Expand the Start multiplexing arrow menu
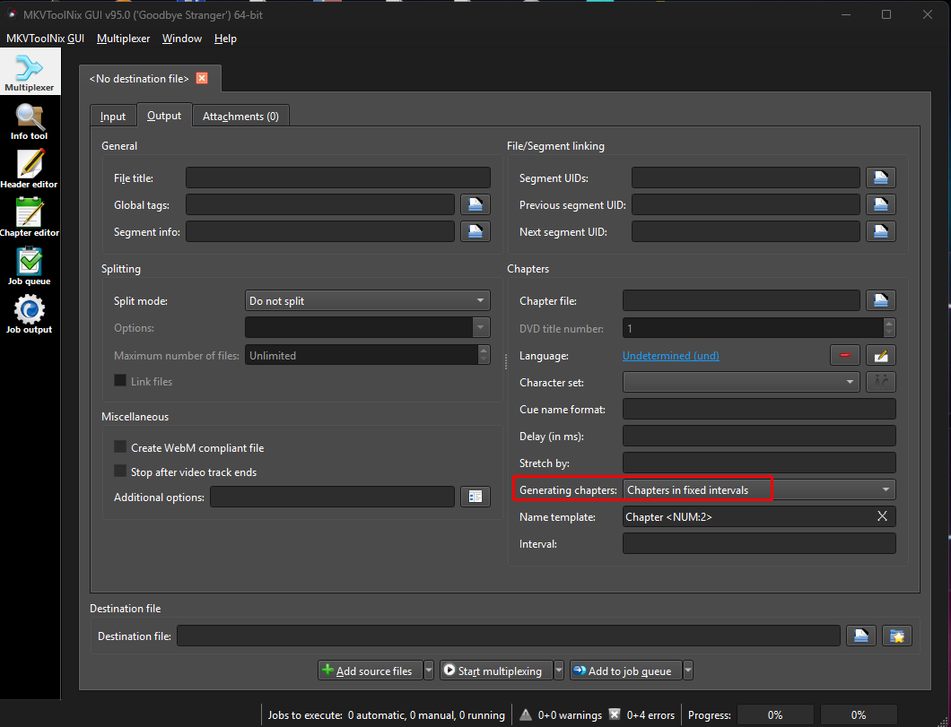This screenshot has height=727, width=951. click(559, 670)
